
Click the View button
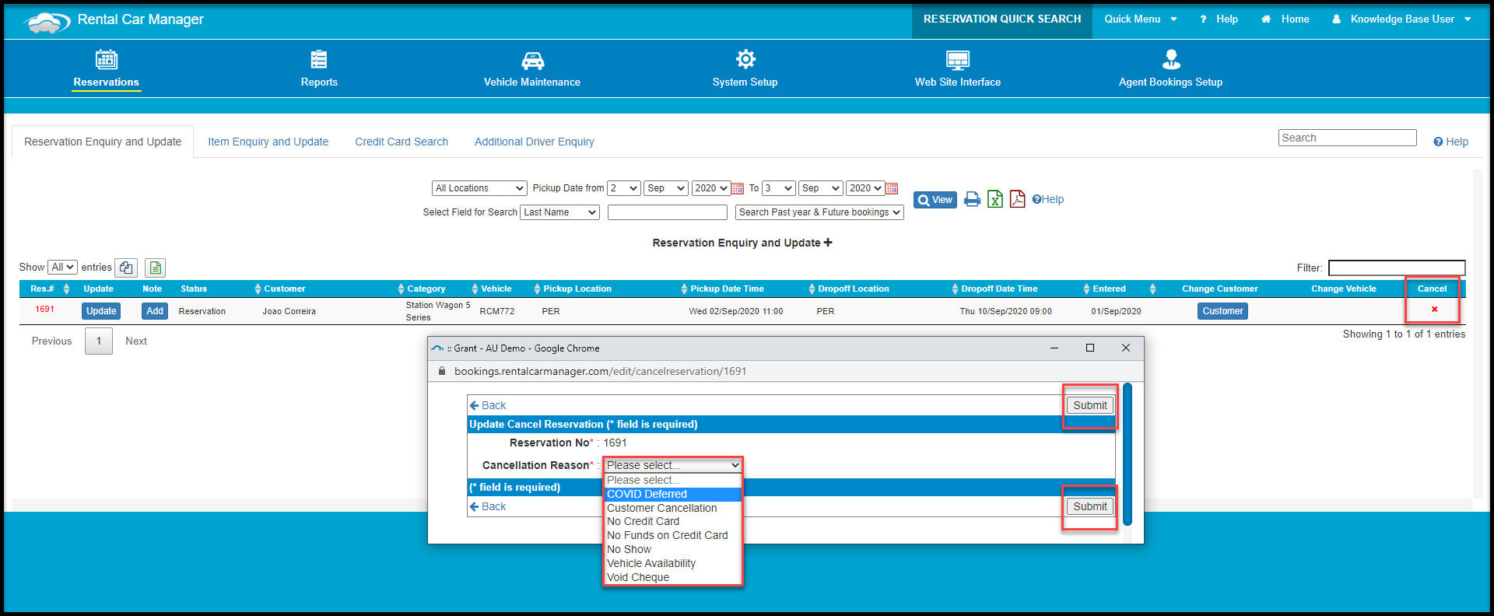pyautogui.click(x=935, y=200)
